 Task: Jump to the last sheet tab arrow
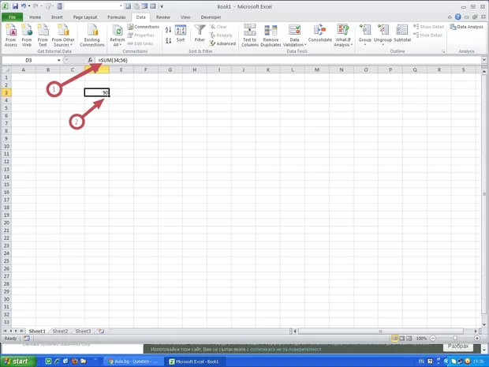[x=21, y=331]
